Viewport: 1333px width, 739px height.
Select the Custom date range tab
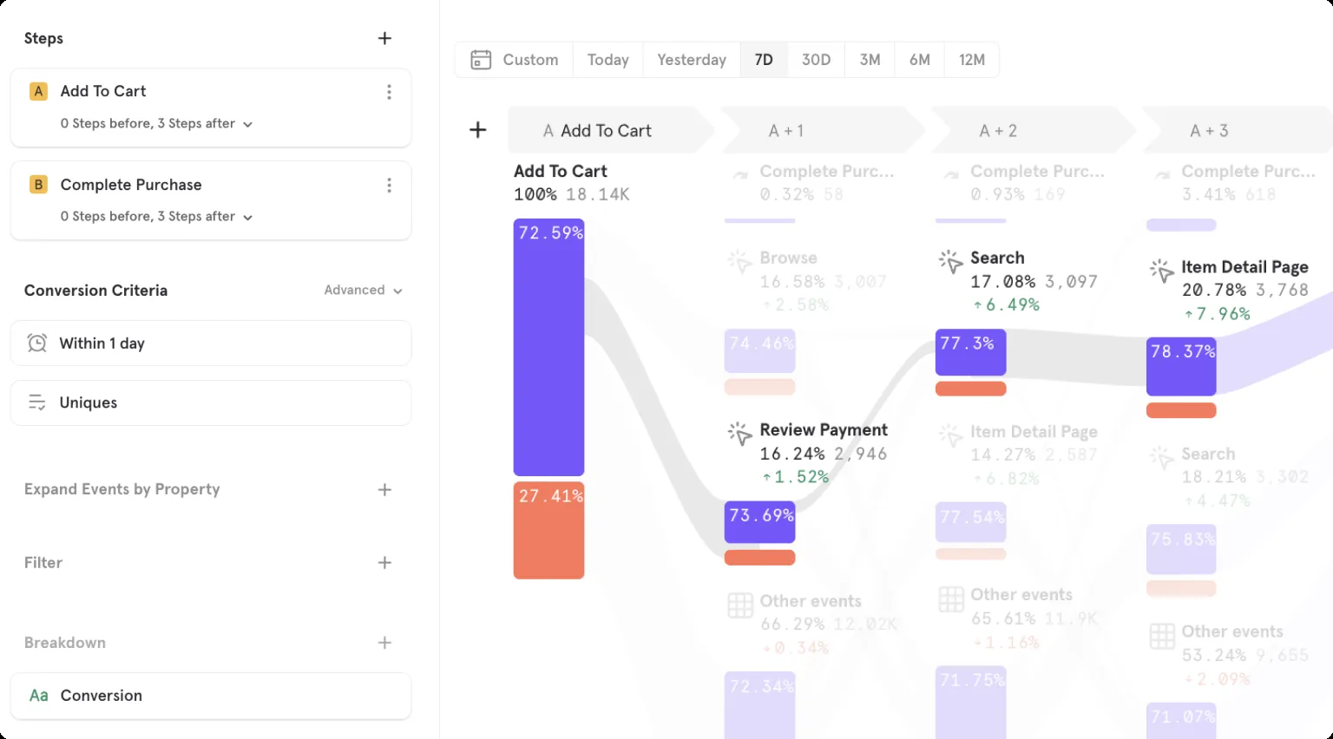(515, 60)
